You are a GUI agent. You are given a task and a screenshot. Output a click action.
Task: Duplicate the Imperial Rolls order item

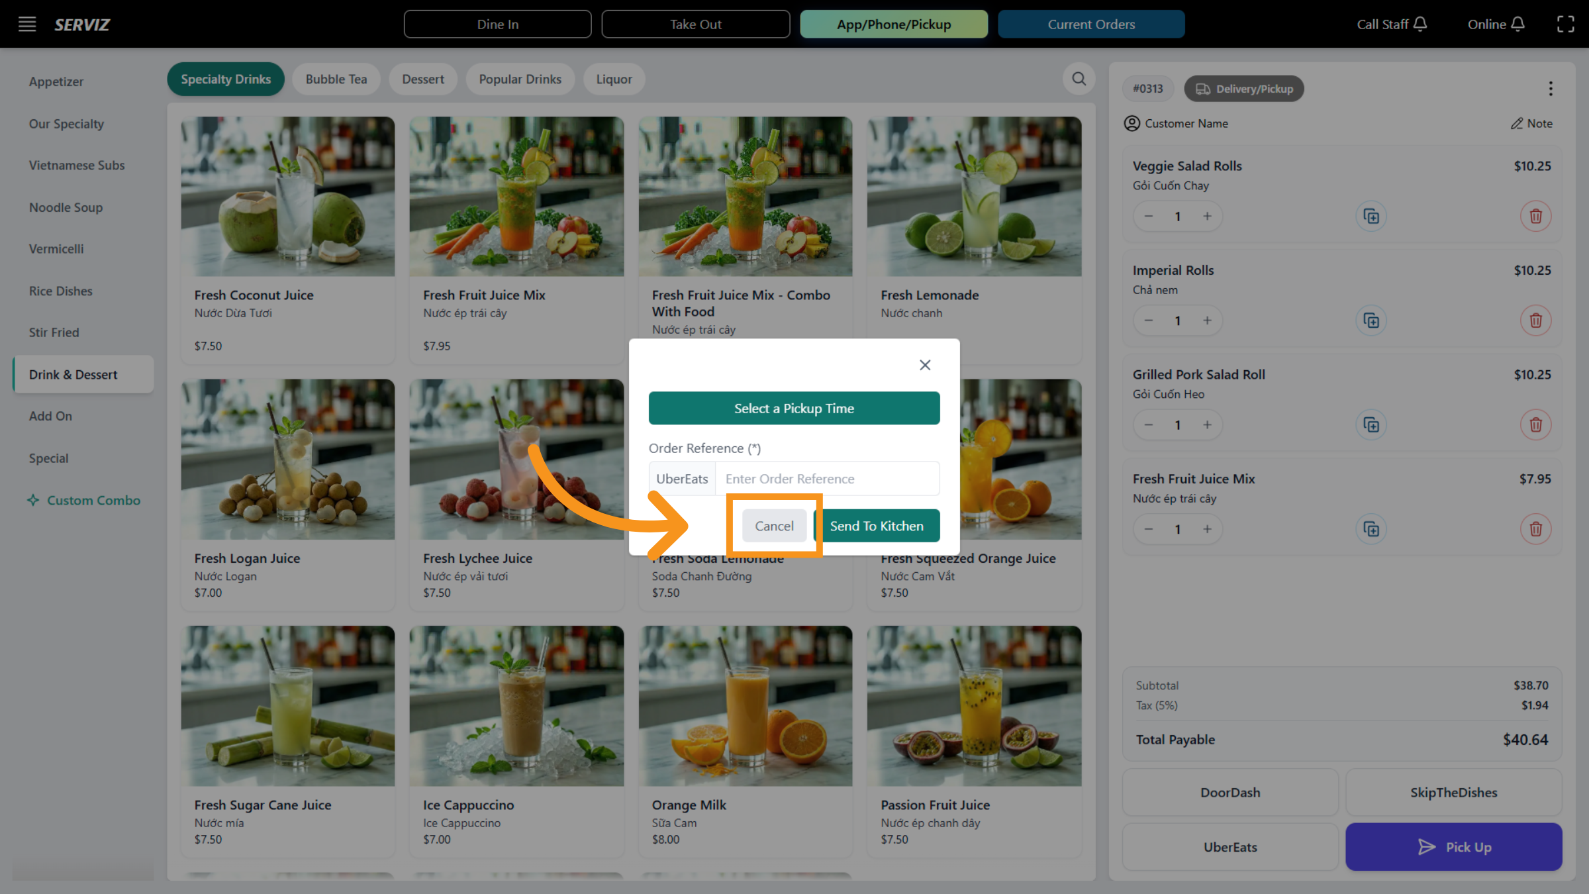click(x=1371, y=321)
